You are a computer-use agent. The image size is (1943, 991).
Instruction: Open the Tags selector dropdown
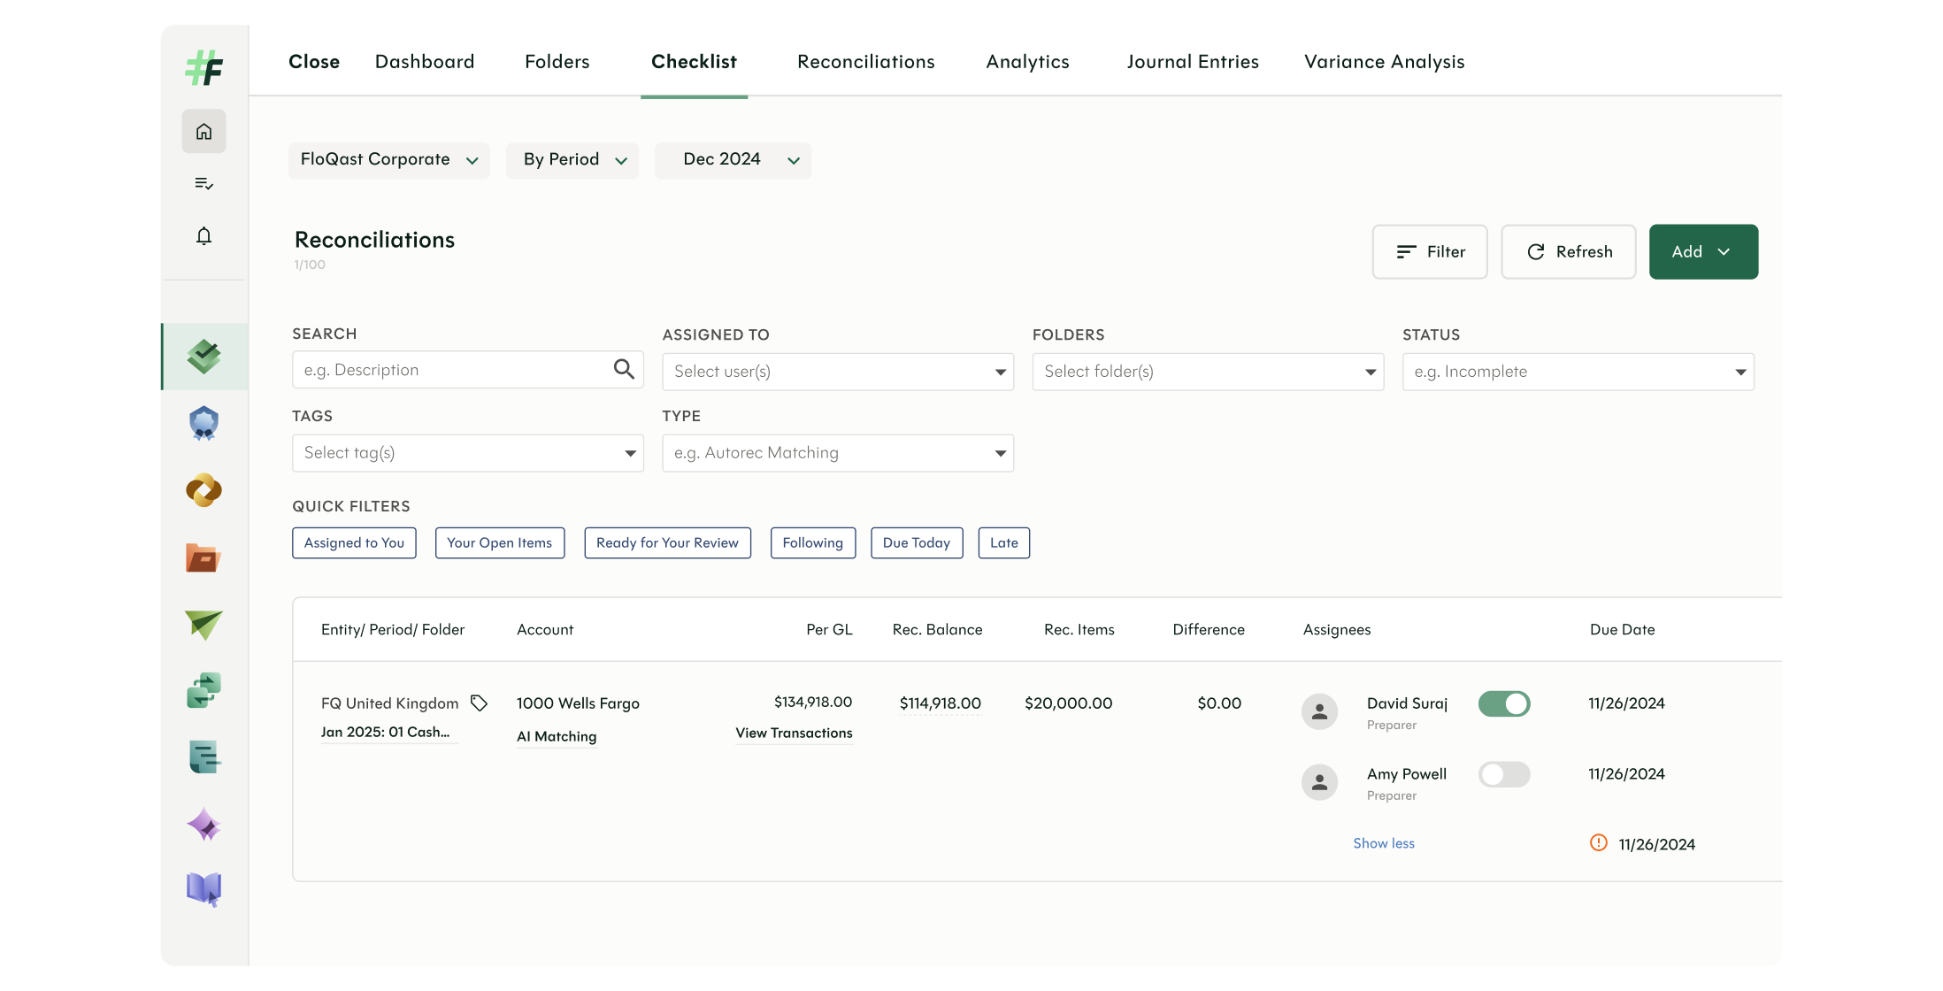(x=468, y=453)
